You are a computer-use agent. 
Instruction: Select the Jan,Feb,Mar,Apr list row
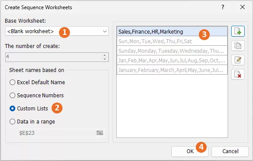(x=172, y=60)
